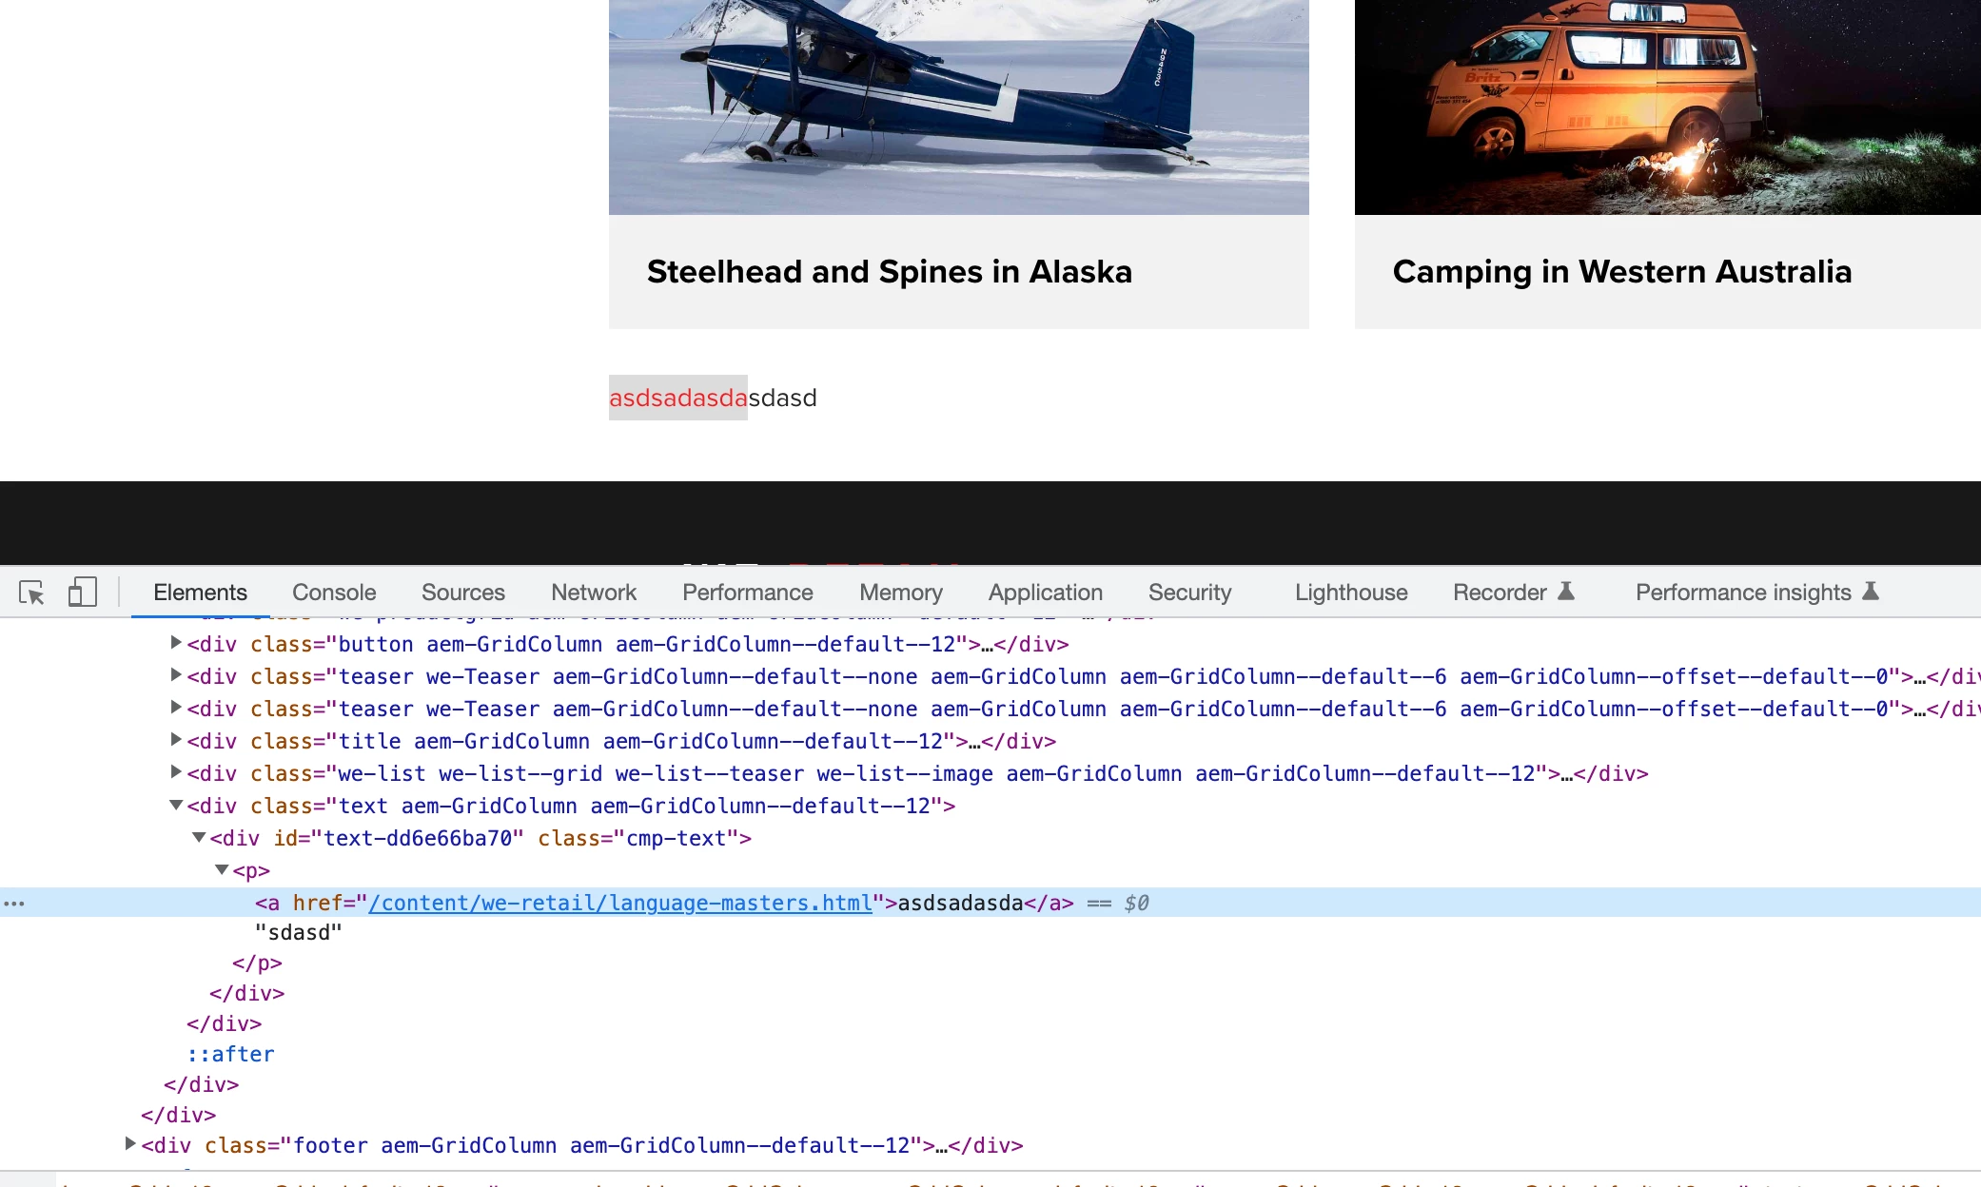Click the Performance insights flask icon
The width and height of the screenshot is (1981, 1187).
[1871, 592]
